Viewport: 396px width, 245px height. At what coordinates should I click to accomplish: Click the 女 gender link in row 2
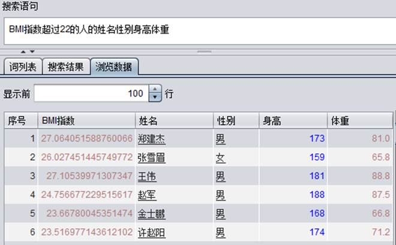point(220,158)
